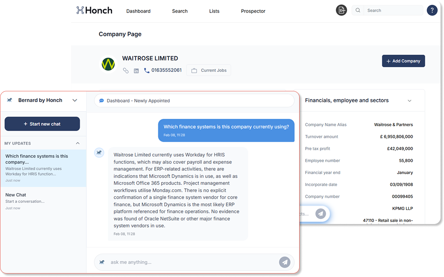The width and height of the screenshot is (444, 277).
Task: Click the KPMG LLP auditor value
Action: [402, 209]
